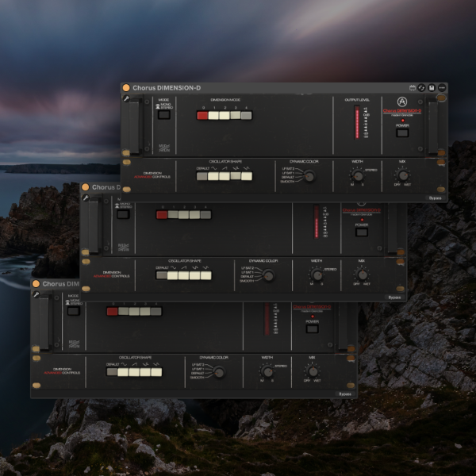
Task: Select Dimension Mode 0 red button in rearmost window
Action: 113,312
